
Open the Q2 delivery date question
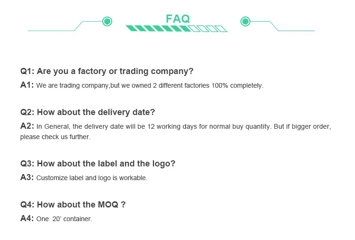[x=88, y=112]
